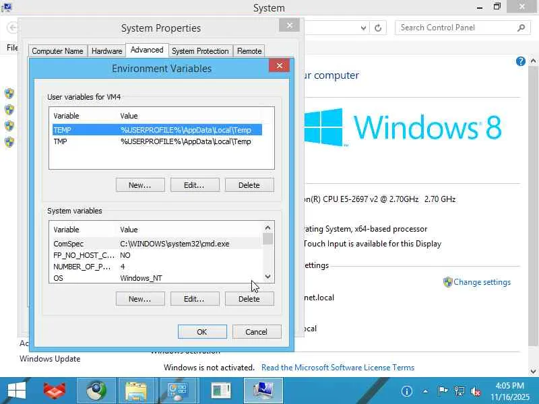Launch the red origami app on taskbar

point(55,391)
